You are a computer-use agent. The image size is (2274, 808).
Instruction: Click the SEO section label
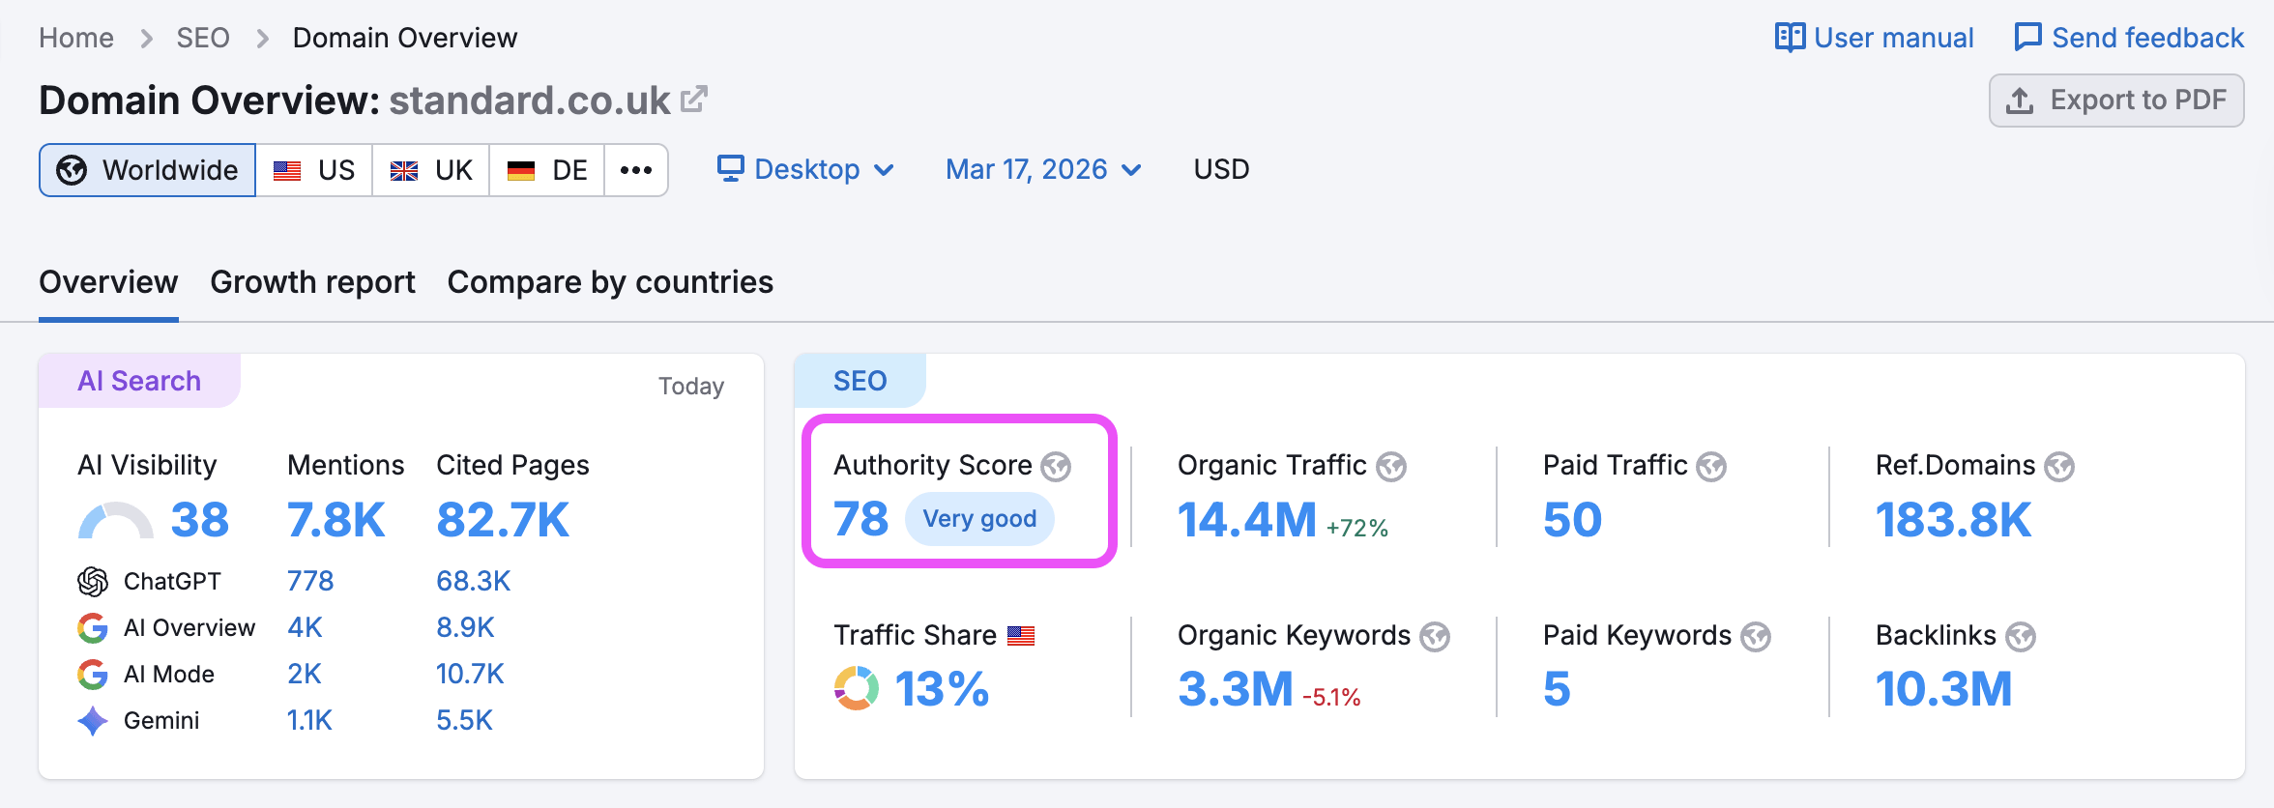pyautogui.click(x=860, y=381)
